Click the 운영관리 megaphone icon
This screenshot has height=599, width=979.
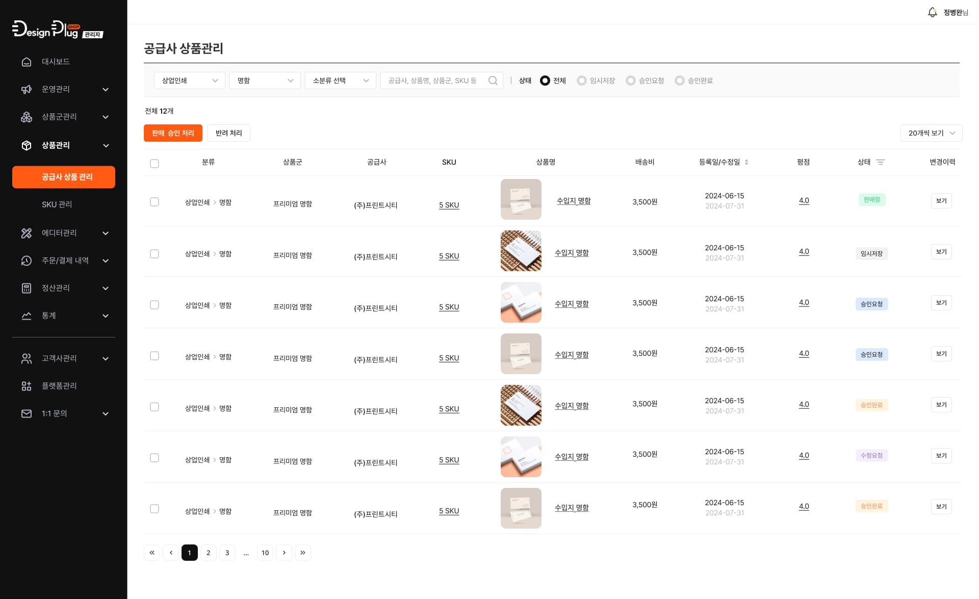pyautogui.click(x=27, y=89)
